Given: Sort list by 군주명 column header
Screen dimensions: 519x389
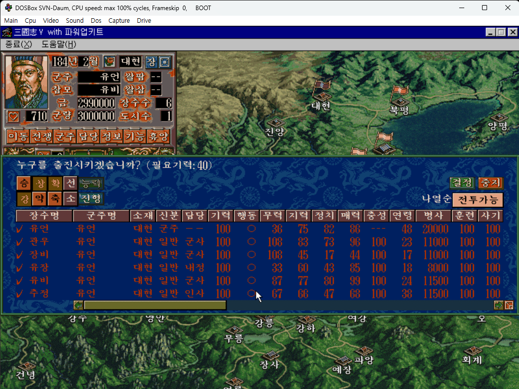Looking at the screenshot, I should point(101,216).
